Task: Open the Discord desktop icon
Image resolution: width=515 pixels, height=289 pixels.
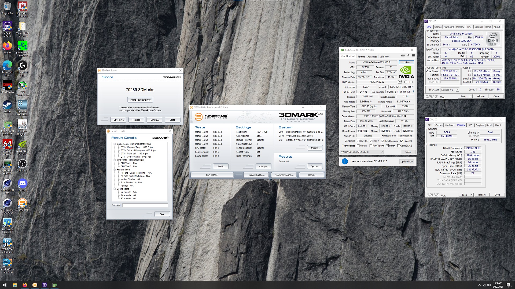Action: point(23,185)
